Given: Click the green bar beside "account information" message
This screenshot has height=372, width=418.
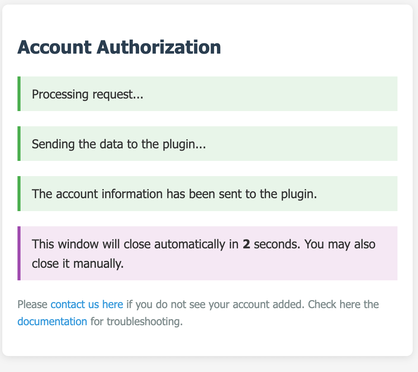Looking at the screenshot, I should pyautogui.click(x=19, y=194).
